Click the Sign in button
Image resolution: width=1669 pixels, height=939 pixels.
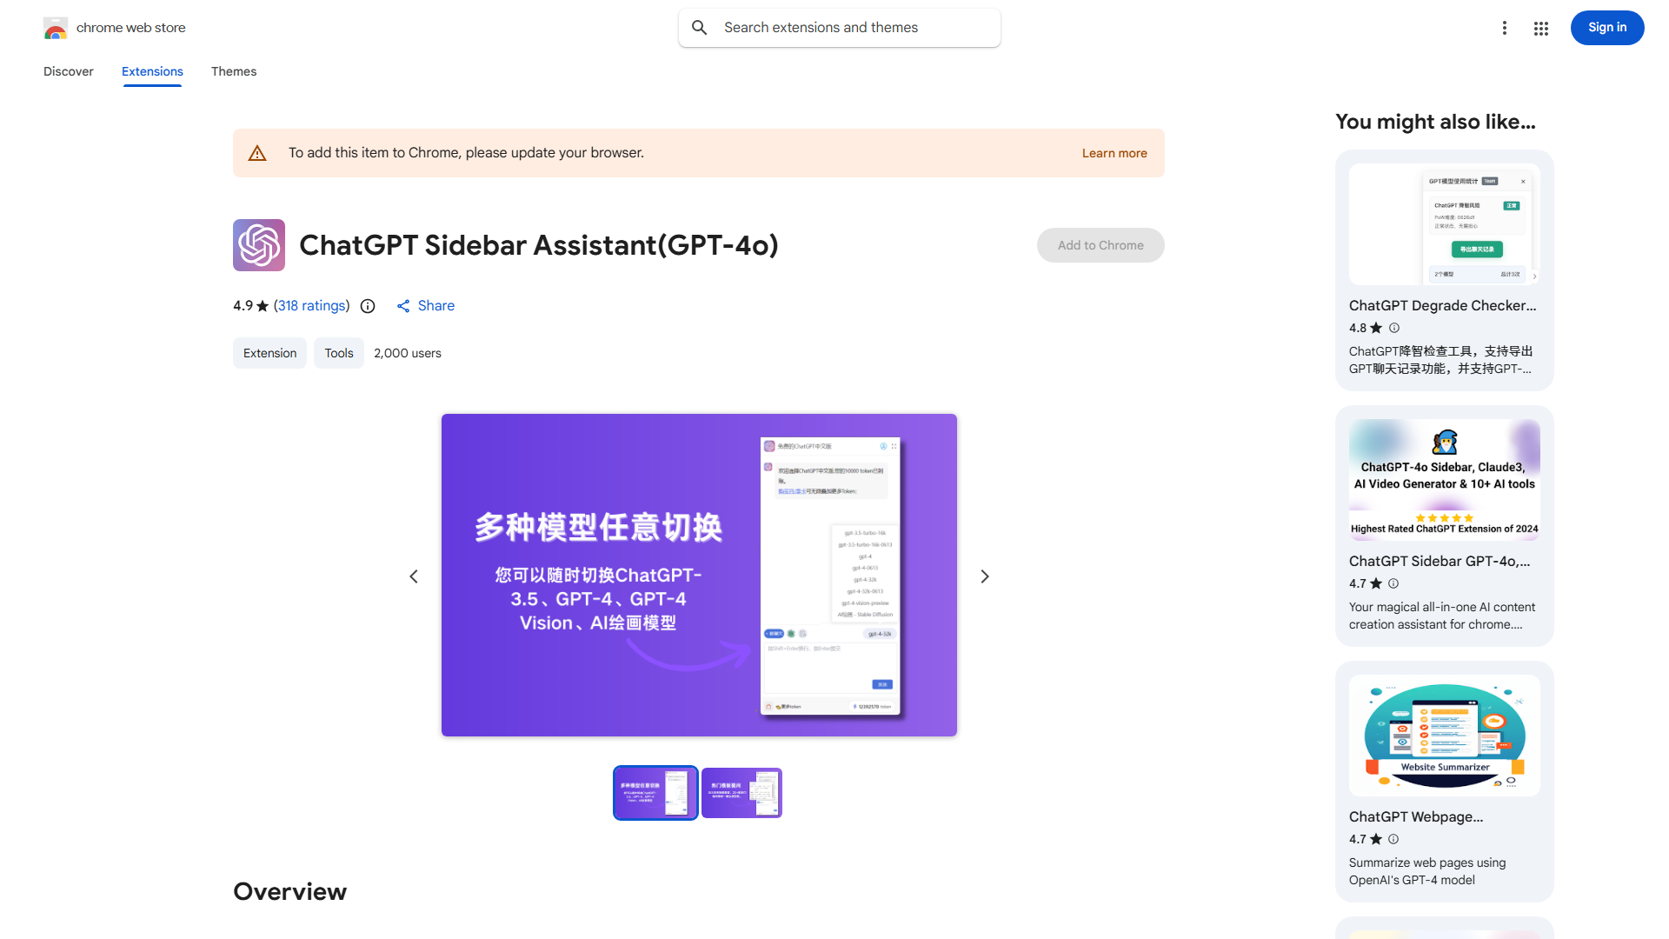coord(1606,28)
